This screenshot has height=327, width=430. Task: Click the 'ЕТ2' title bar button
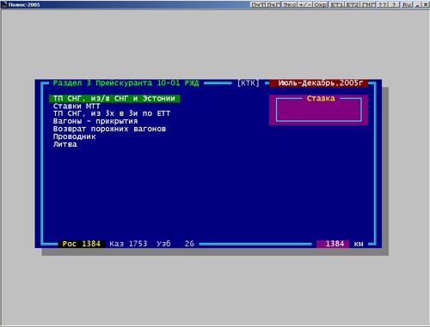pyautogui.click(x=353, y=4)
